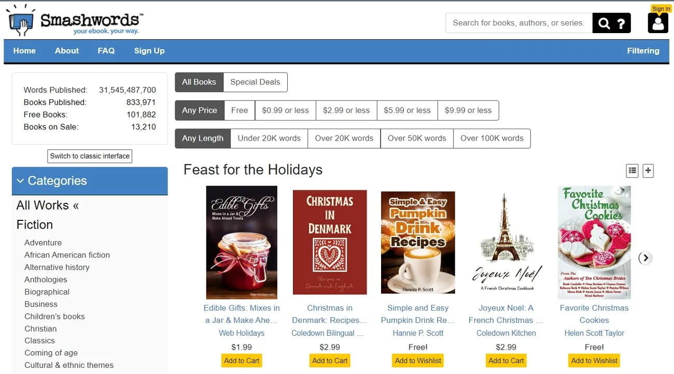Add Edible Gifts to cart
This screenshot has height=374, width=674.
241,360
